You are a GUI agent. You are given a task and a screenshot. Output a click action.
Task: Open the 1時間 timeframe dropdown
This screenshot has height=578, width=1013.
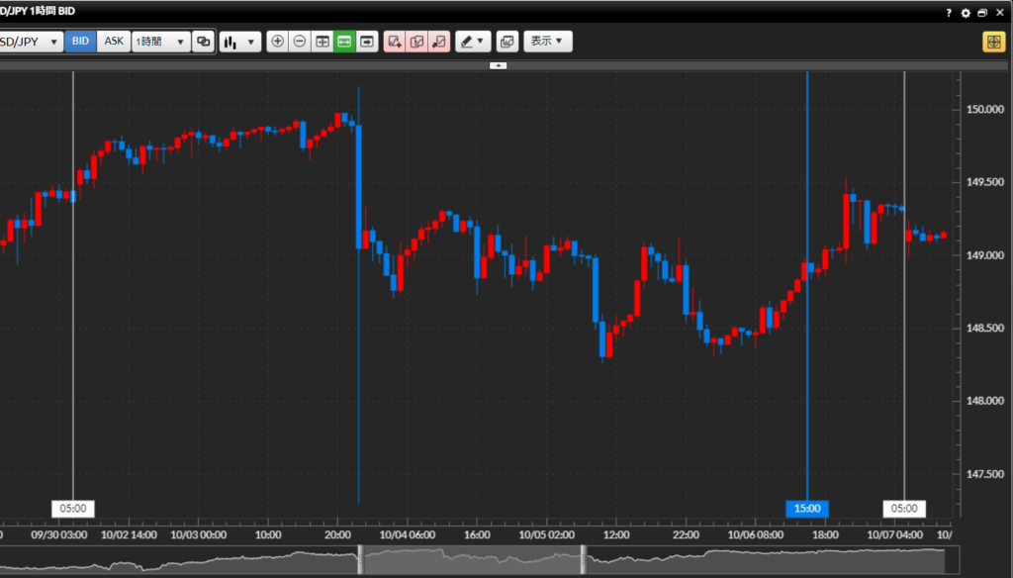[160, 42]
